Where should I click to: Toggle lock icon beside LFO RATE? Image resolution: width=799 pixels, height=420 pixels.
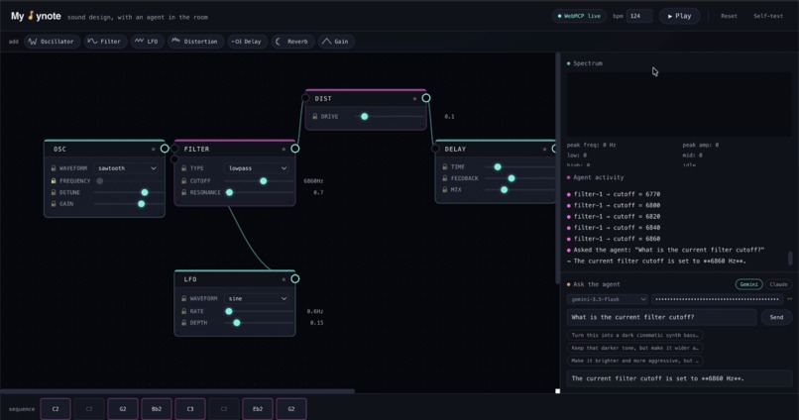[x=184, y=311]
